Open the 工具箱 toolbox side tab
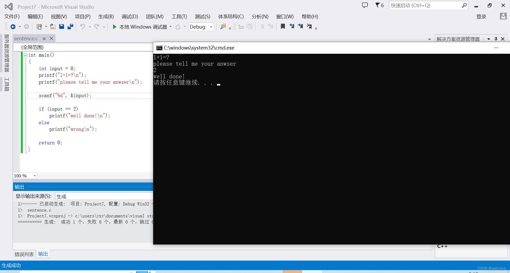Image resolution: width=510 pixels, height=273 pixels. pyautogui.click(x=7, y=84)
